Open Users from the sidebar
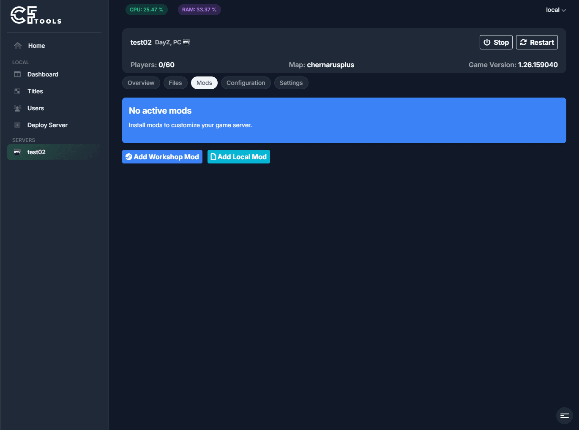 [54, 108]
